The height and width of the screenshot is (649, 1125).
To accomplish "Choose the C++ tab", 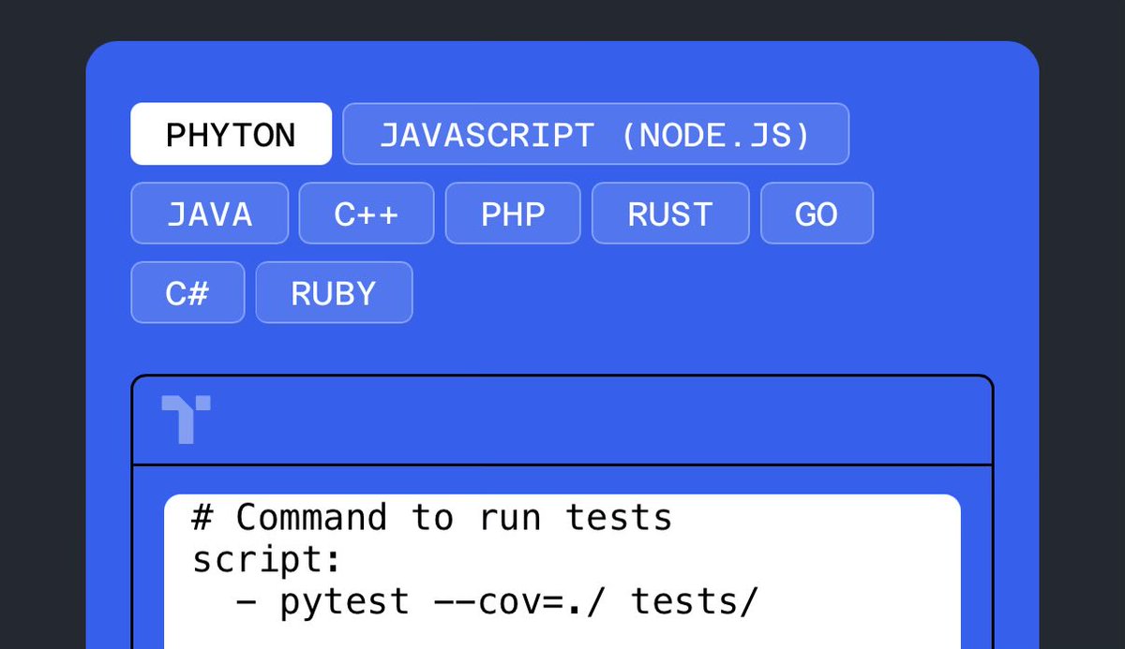I will [367, 214].
